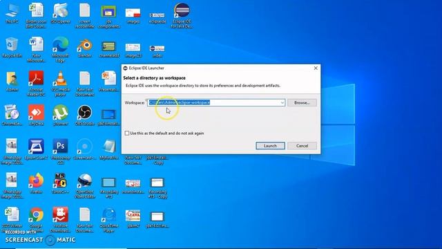442x249 pixels.
Task: Open the Workspace path dropdown arrow
Action: pos(282,103)
